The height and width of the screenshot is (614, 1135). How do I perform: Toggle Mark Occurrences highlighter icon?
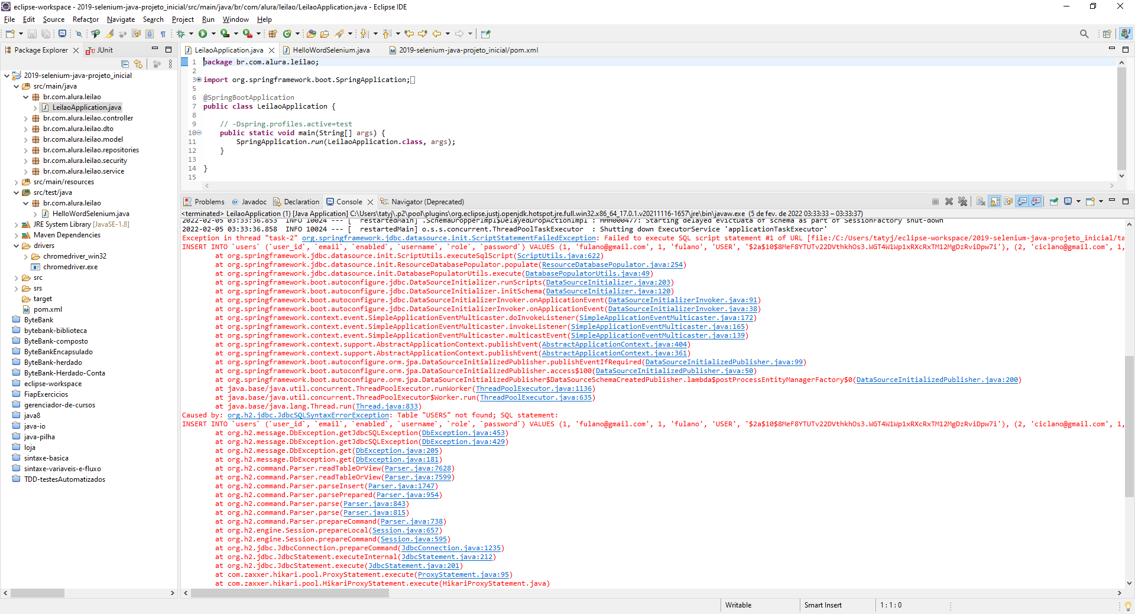coord(109,34)
